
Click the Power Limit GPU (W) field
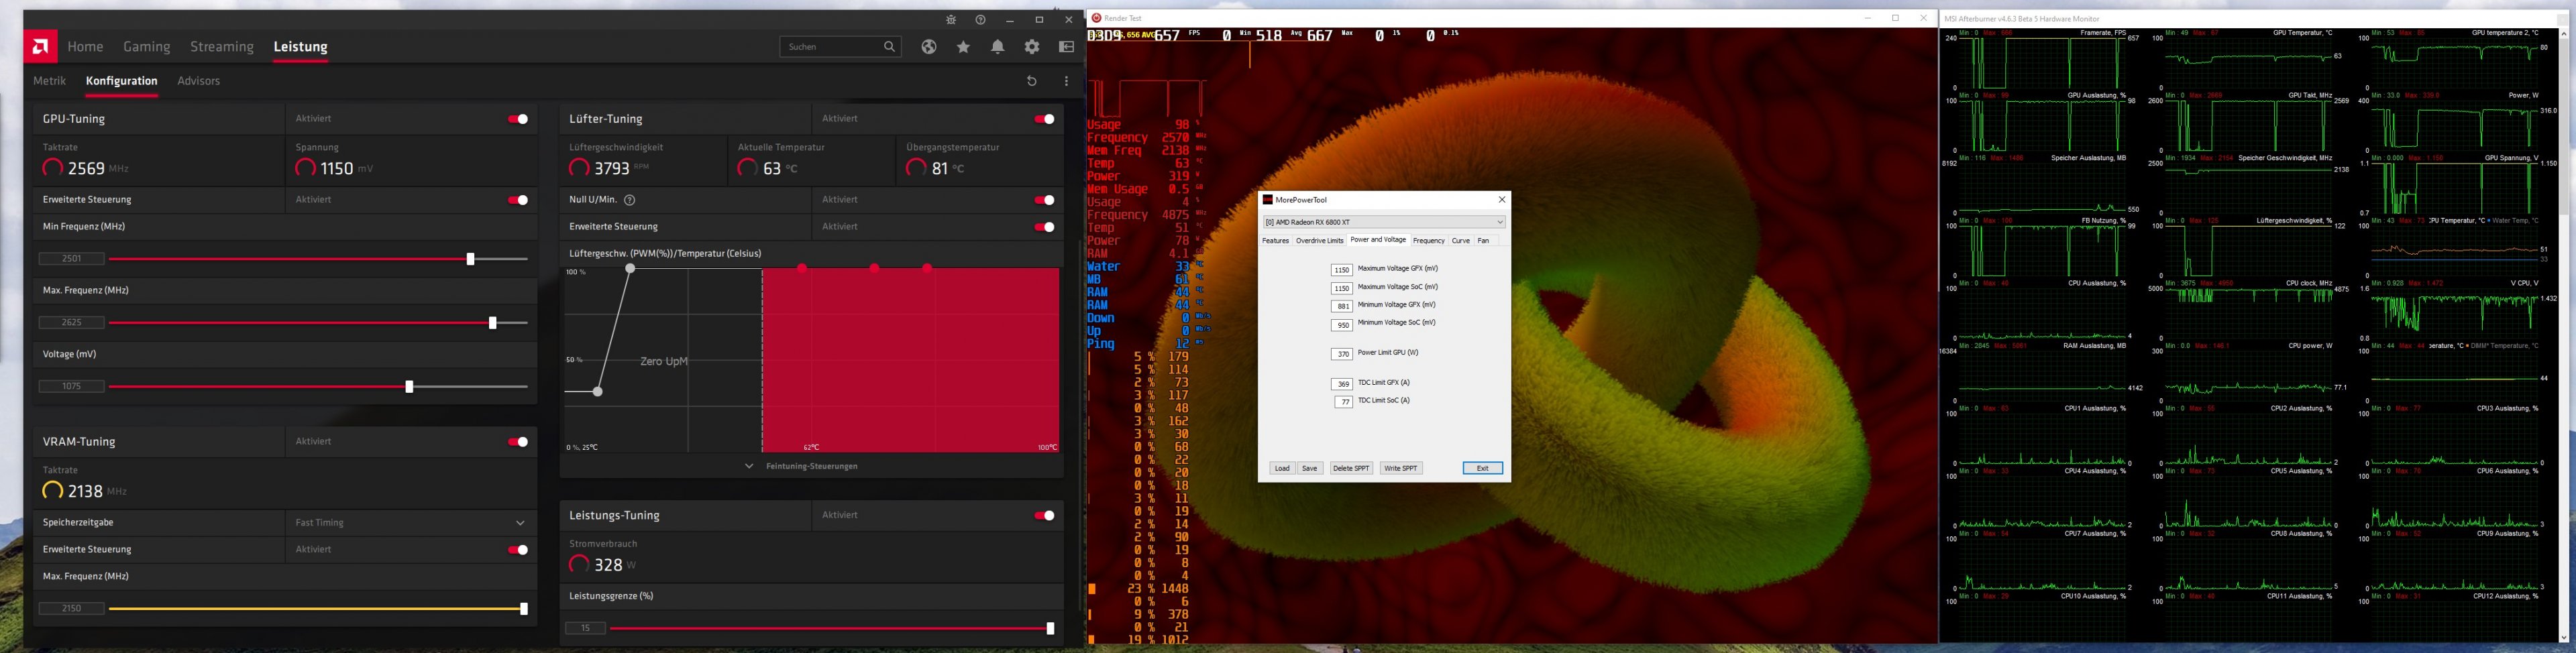(x=1342, y=354)
